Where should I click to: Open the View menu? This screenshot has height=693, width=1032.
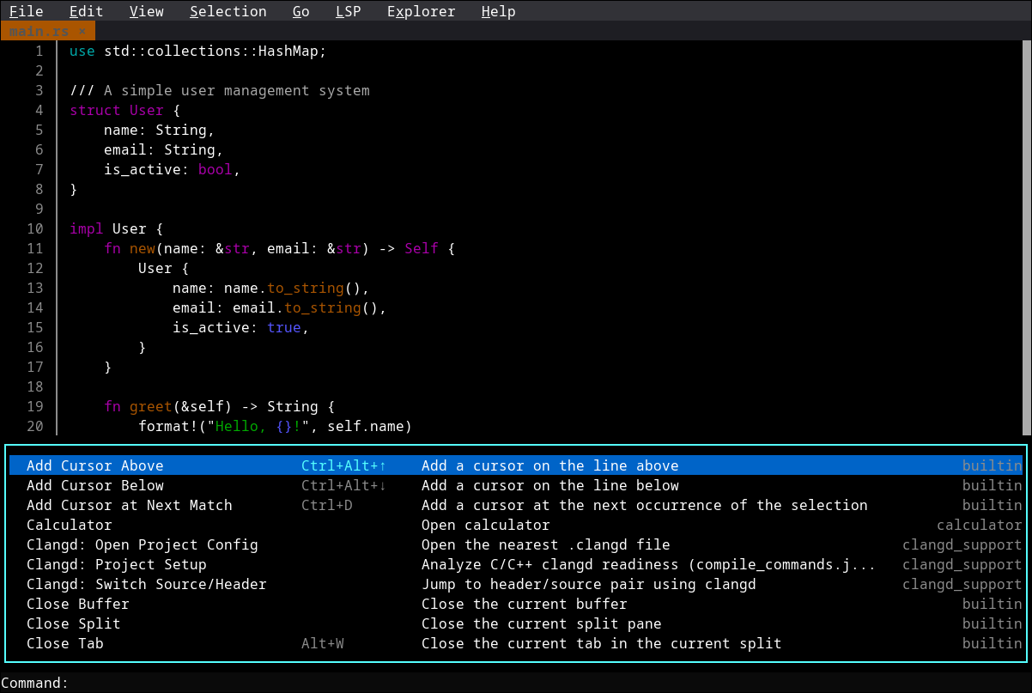coord(146,11)
